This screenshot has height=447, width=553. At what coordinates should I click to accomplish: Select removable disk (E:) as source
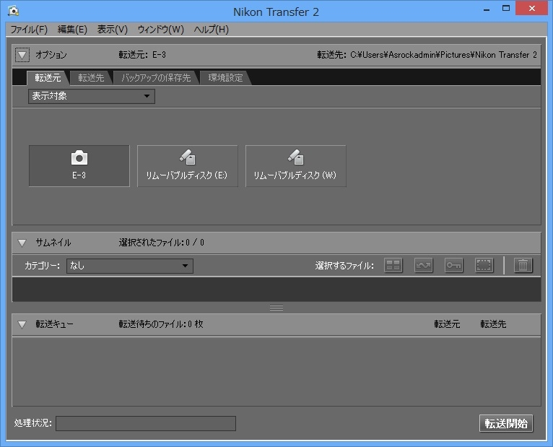click(x=187, y=166)
